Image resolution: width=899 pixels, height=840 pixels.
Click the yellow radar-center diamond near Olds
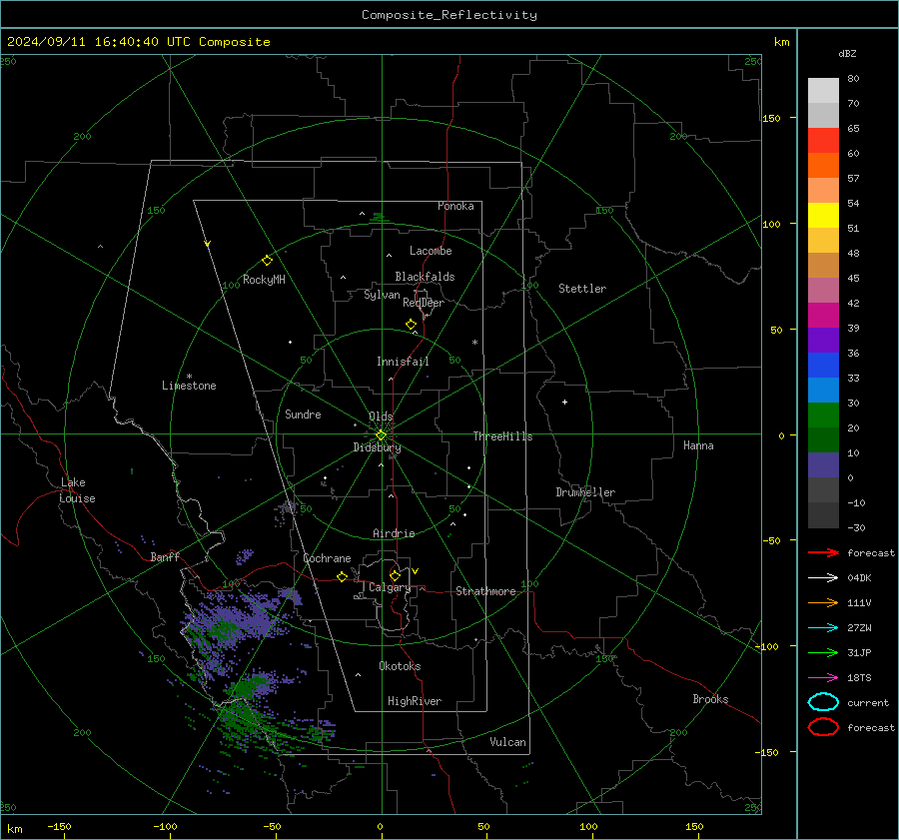(x=381, y=435)
